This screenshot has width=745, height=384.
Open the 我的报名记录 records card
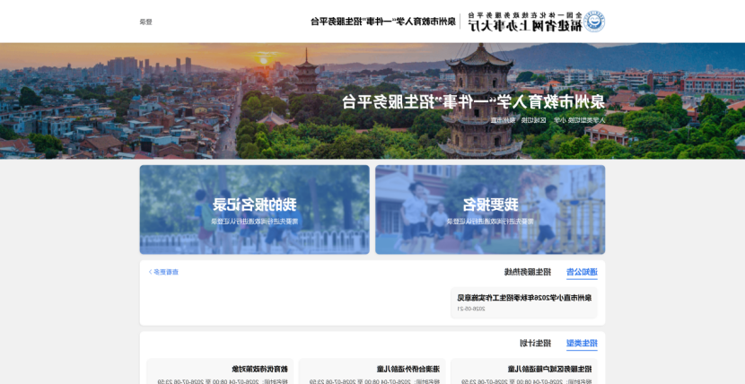coord(254,209)
